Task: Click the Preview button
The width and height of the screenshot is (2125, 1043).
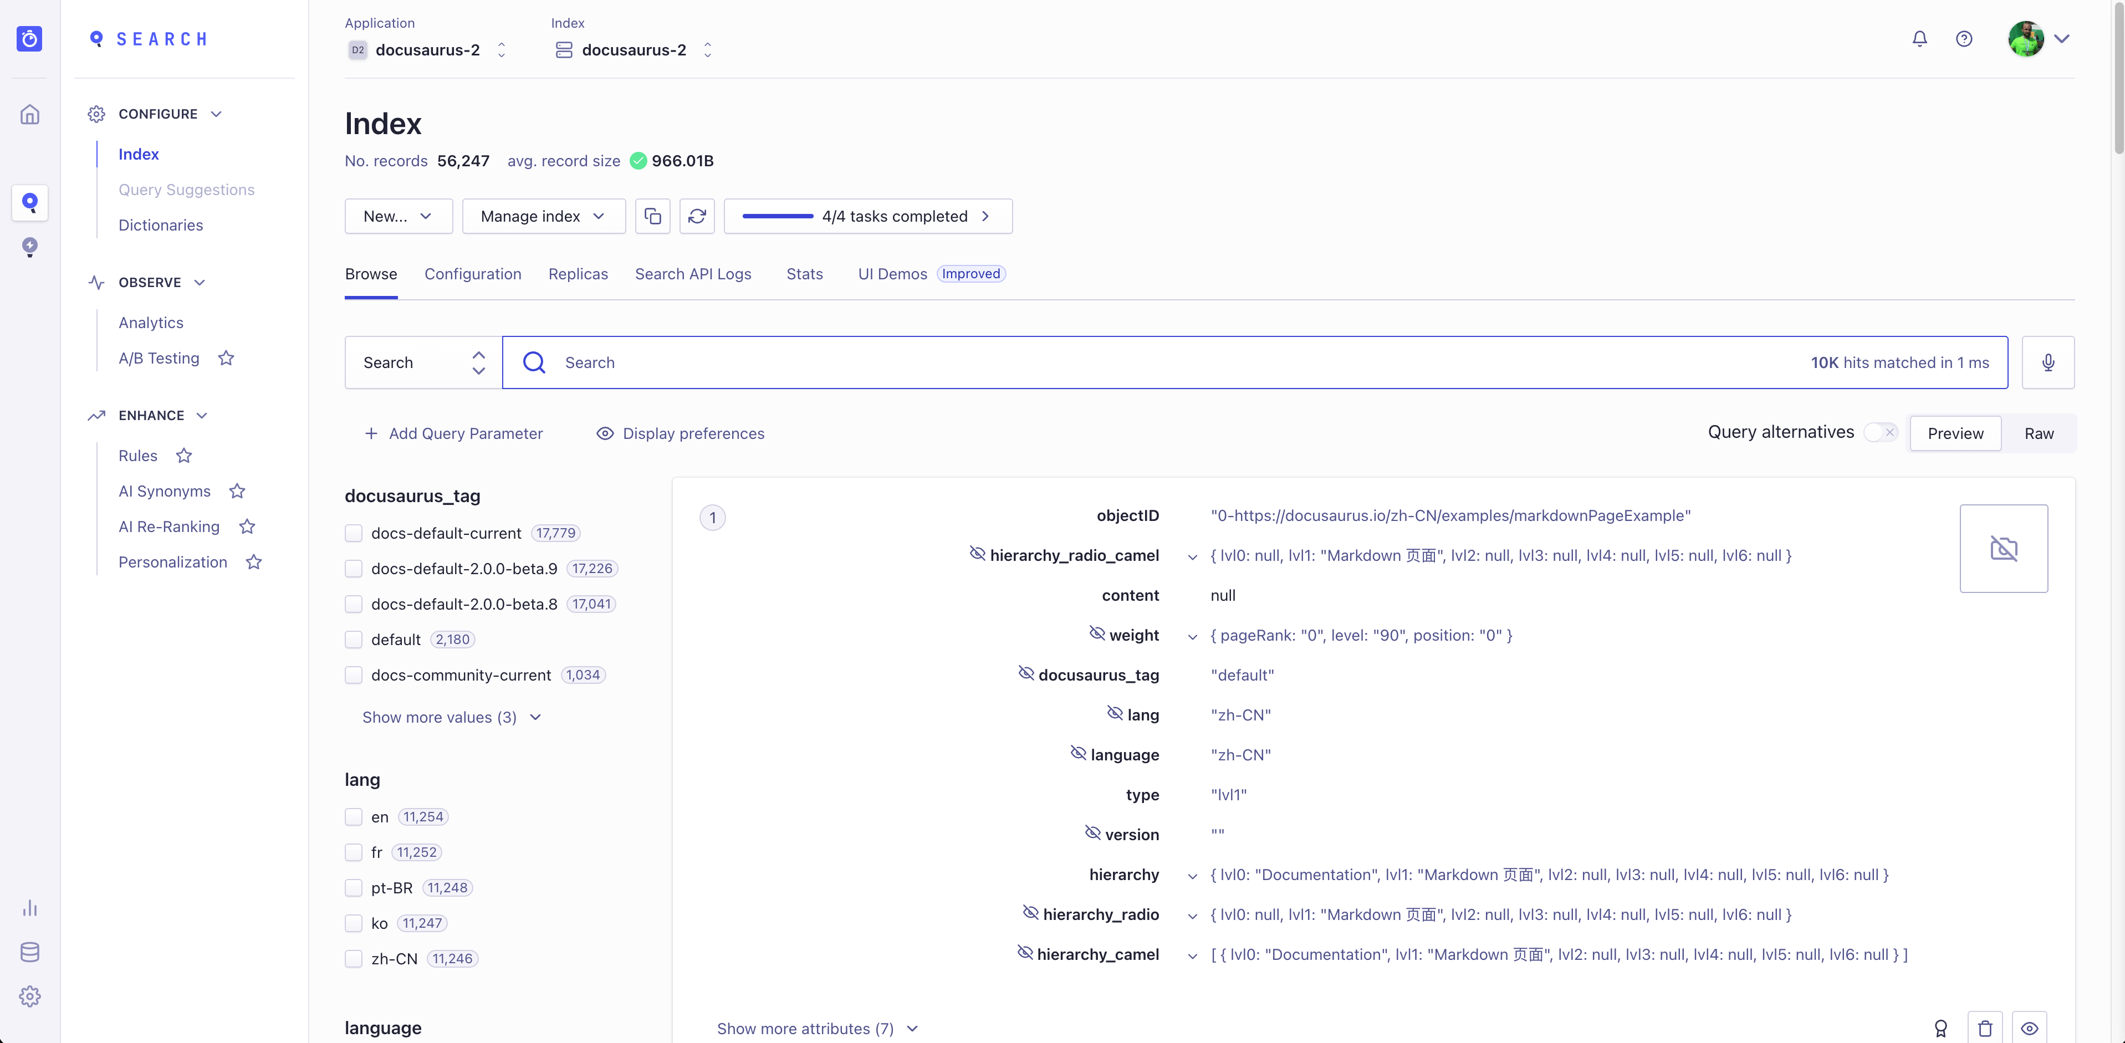Action: 1955,433
